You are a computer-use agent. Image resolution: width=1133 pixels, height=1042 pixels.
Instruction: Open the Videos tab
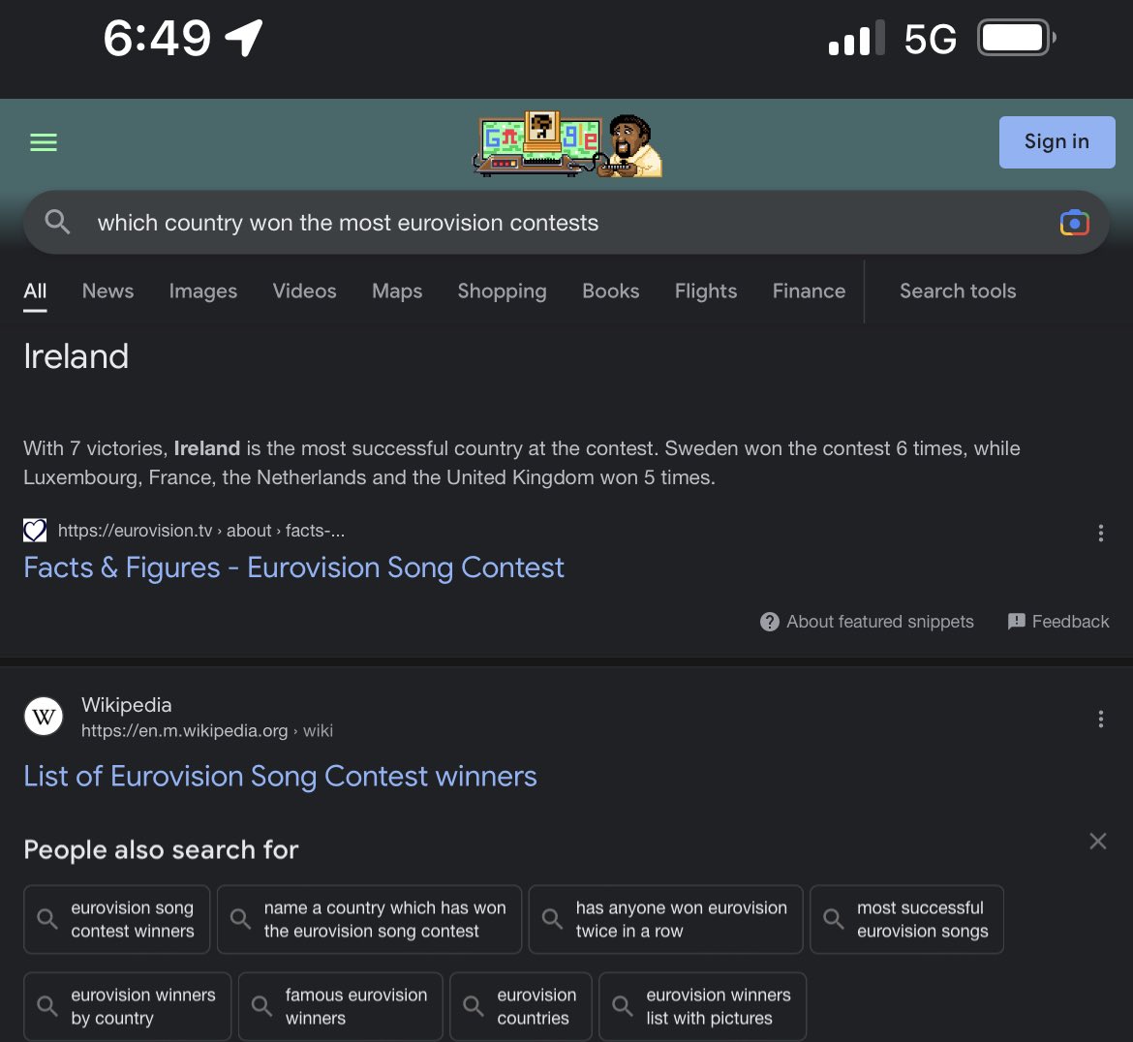pos(304,291)
